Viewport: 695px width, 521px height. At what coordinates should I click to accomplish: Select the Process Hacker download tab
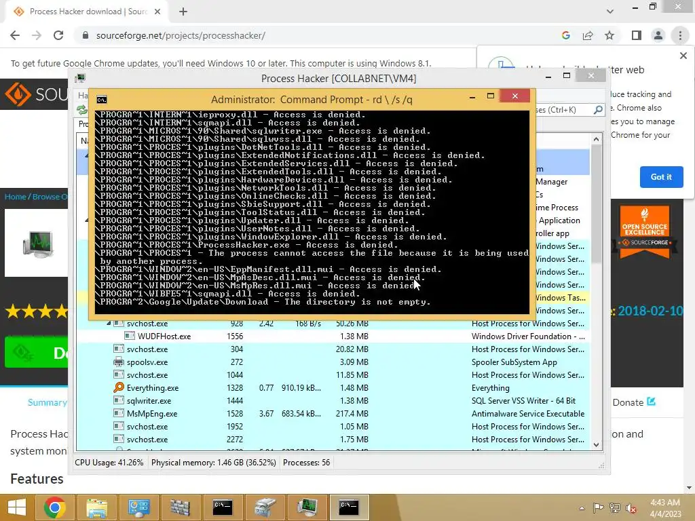[88, 12]
